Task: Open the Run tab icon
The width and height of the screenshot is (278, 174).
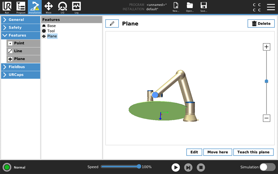Action: coord(7,7)
